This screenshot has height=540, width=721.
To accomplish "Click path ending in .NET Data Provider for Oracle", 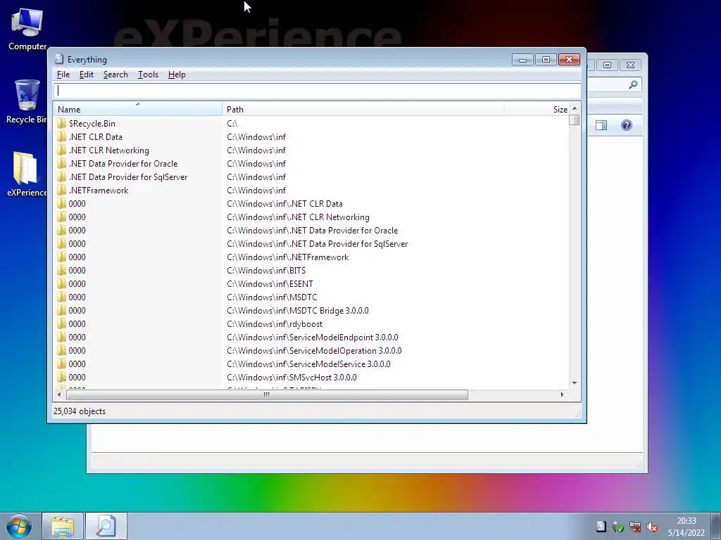I will (x=312, y=231).
